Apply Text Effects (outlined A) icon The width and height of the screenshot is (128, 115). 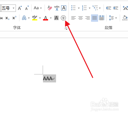click(24, 18)
